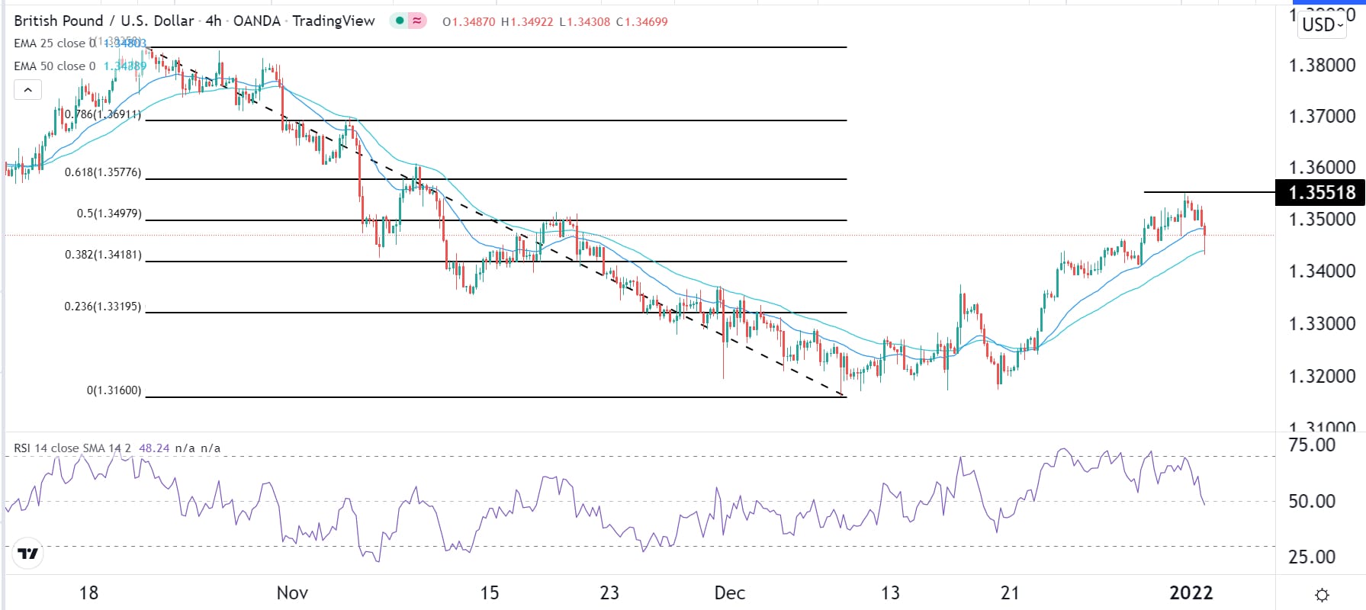Click the TradingView logo in bottom left
Viewport: 1366px width, 610px height.
[x=28, y=554]
